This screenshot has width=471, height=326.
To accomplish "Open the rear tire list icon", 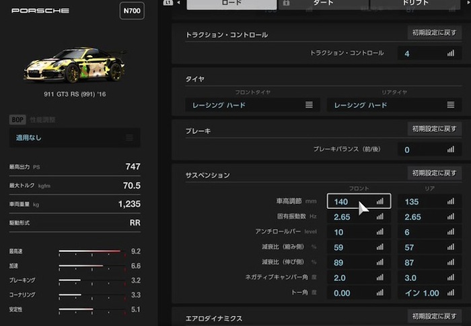I will (x=451, y=104).
